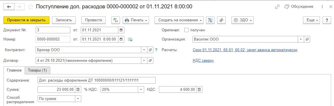Open help with question mark button
334x106 pixels.
[x=327, y=20]
